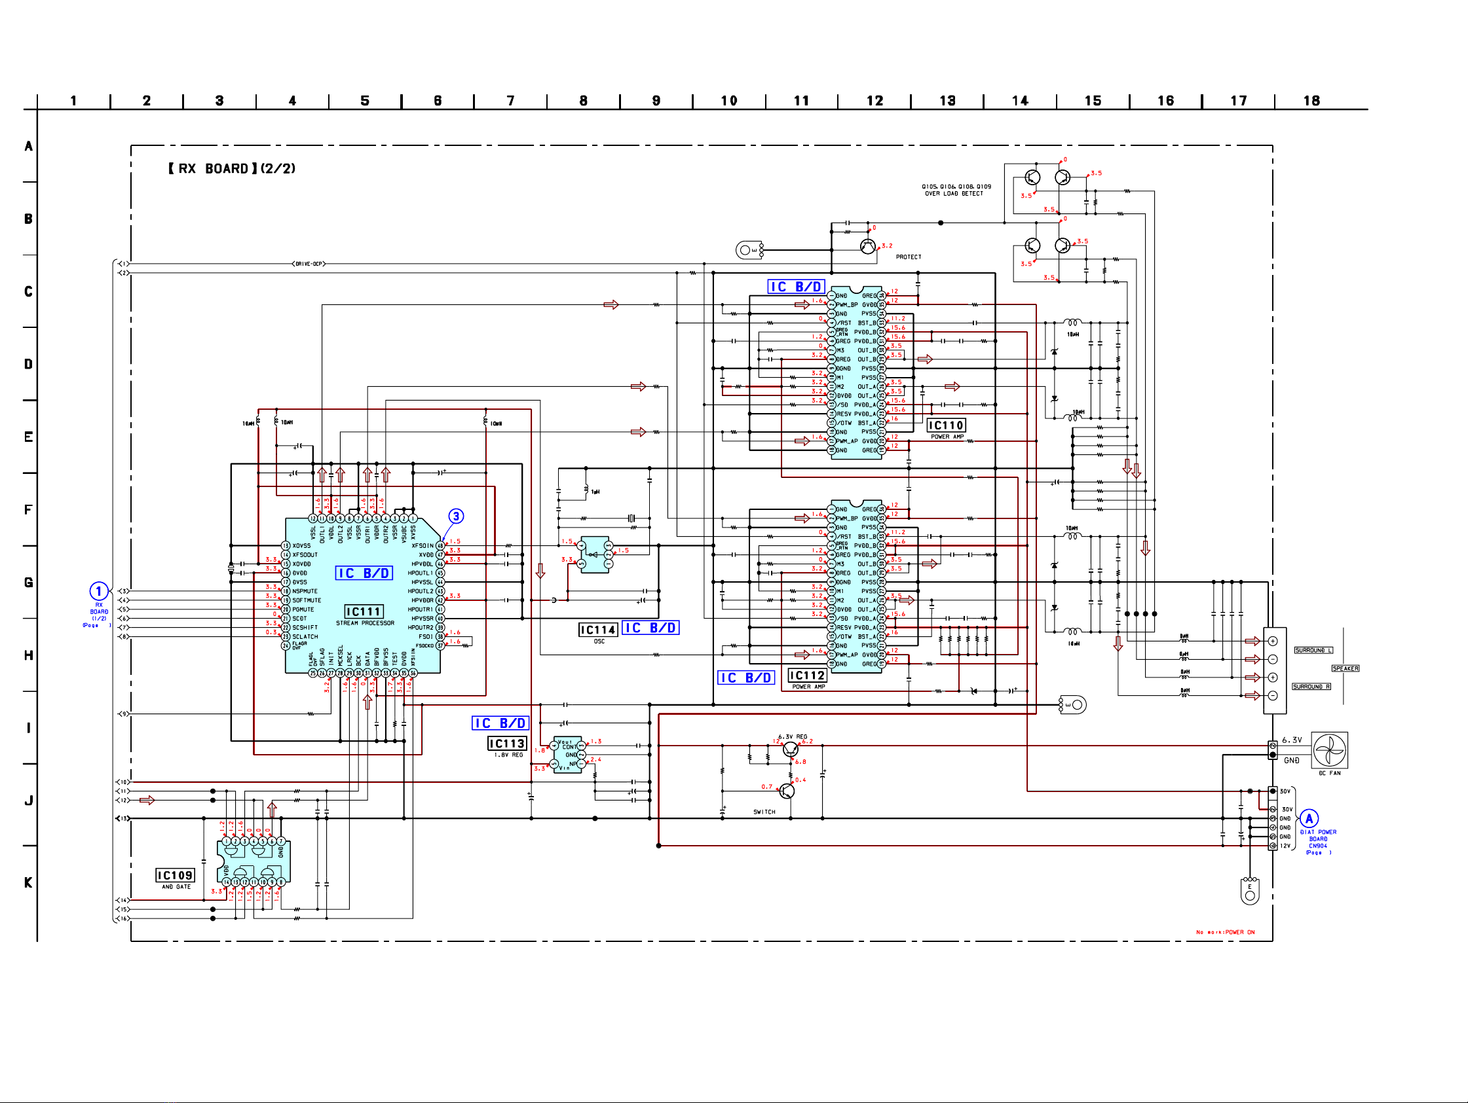Image resolution: width=1468 pixels, height=1103 pixels.
Task: Click the SURROUND L speaker label
Action: pos(1313,650)
